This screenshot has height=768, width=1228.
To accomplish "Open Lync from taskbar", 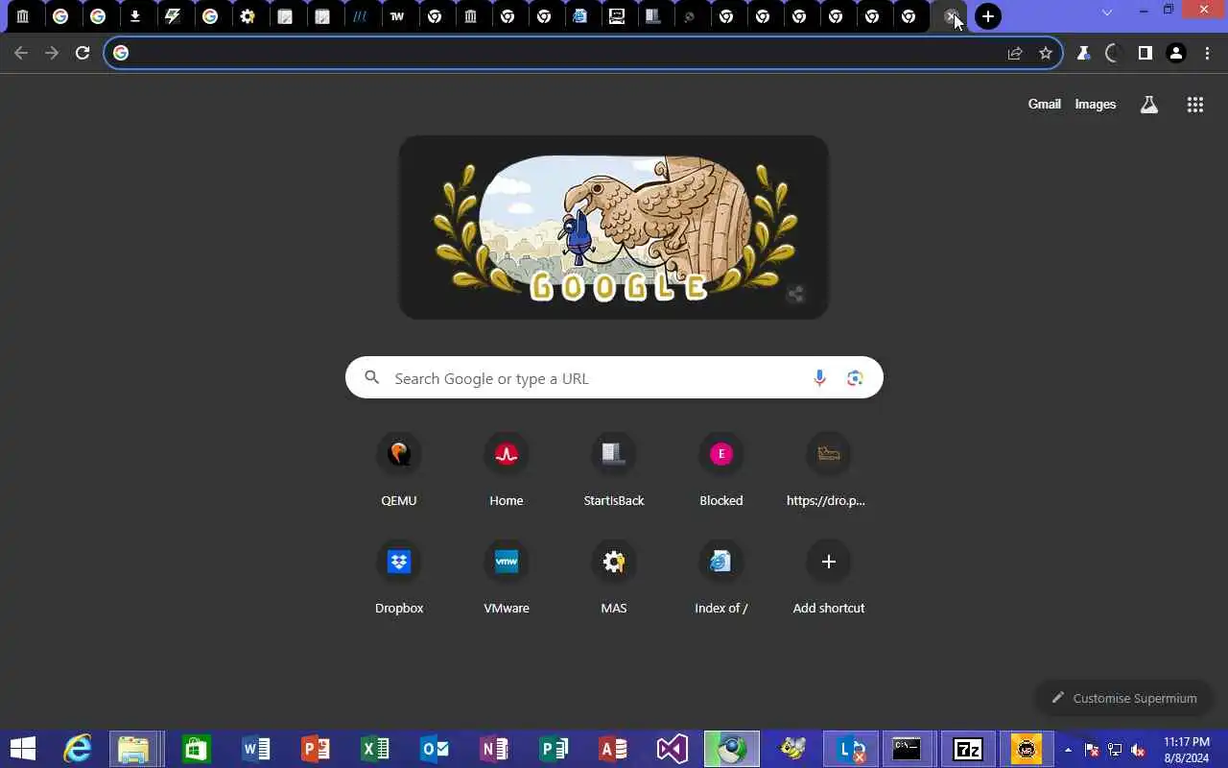I will (851, 749).
